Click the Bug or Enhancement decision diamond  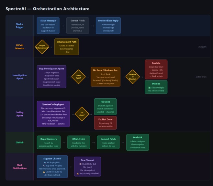42,47
